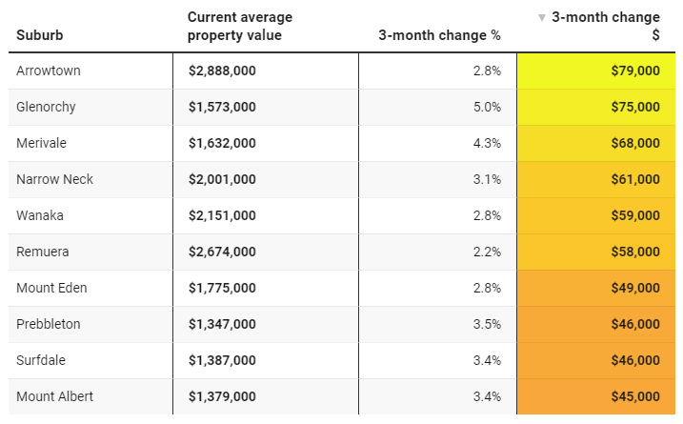Select Prebbleton's $1,347,000 value
Screen dimensions: 683x424
pos(222,324)
